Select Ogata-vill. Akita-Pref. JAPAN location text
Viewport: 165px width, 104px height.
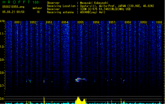(x=117, y=6)
